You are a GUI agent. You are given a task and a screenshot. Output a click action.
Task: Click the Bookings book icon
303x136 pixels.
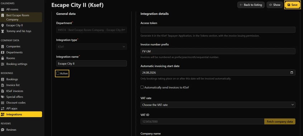click(3, 79)
